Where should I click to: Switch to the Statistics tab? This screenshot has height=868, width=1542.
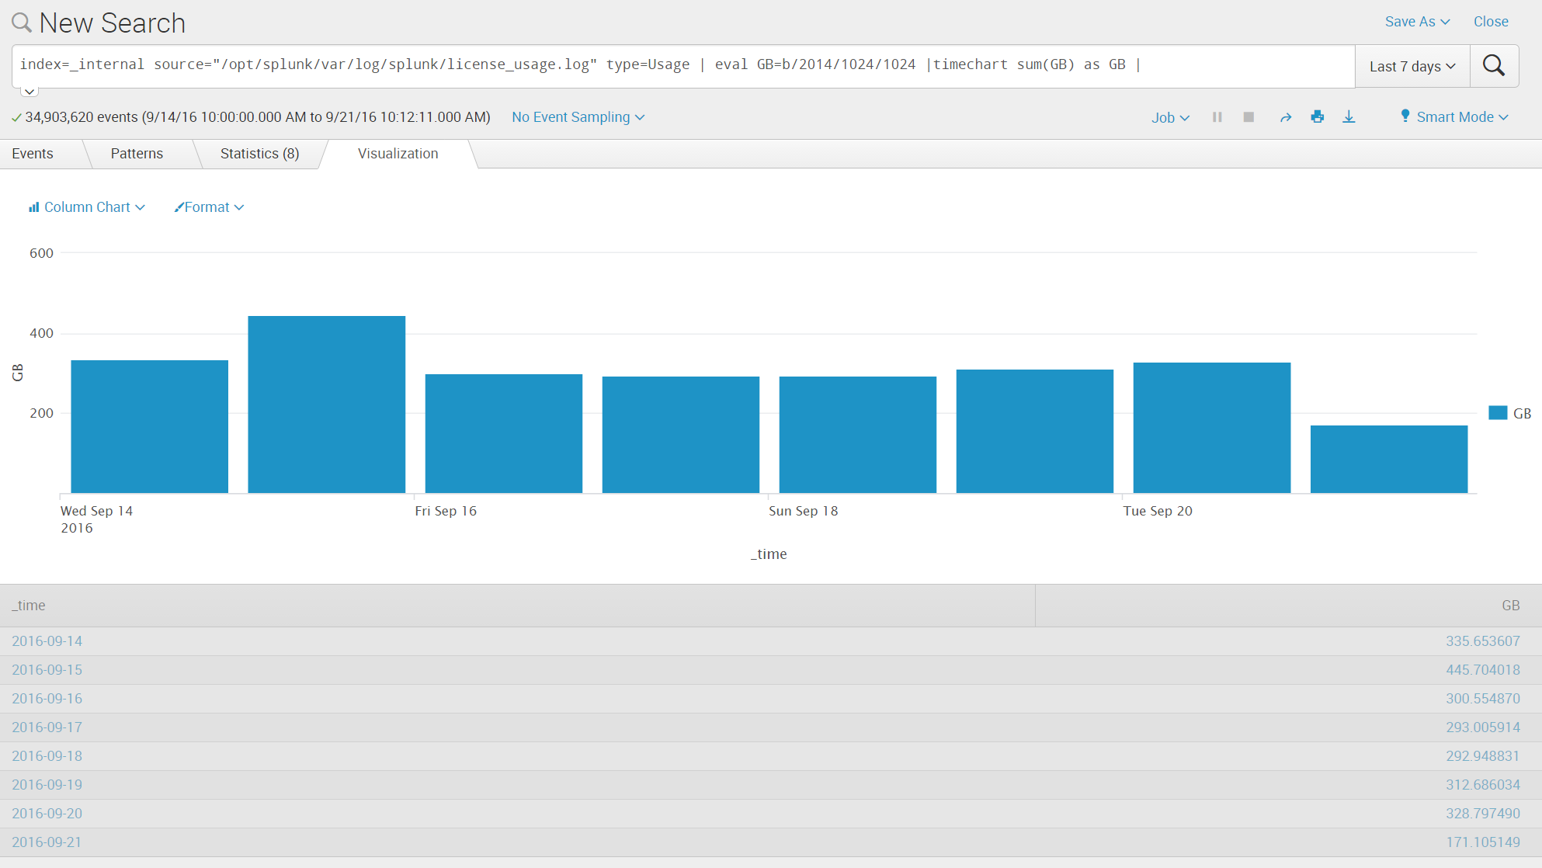(x=259, y=154)
